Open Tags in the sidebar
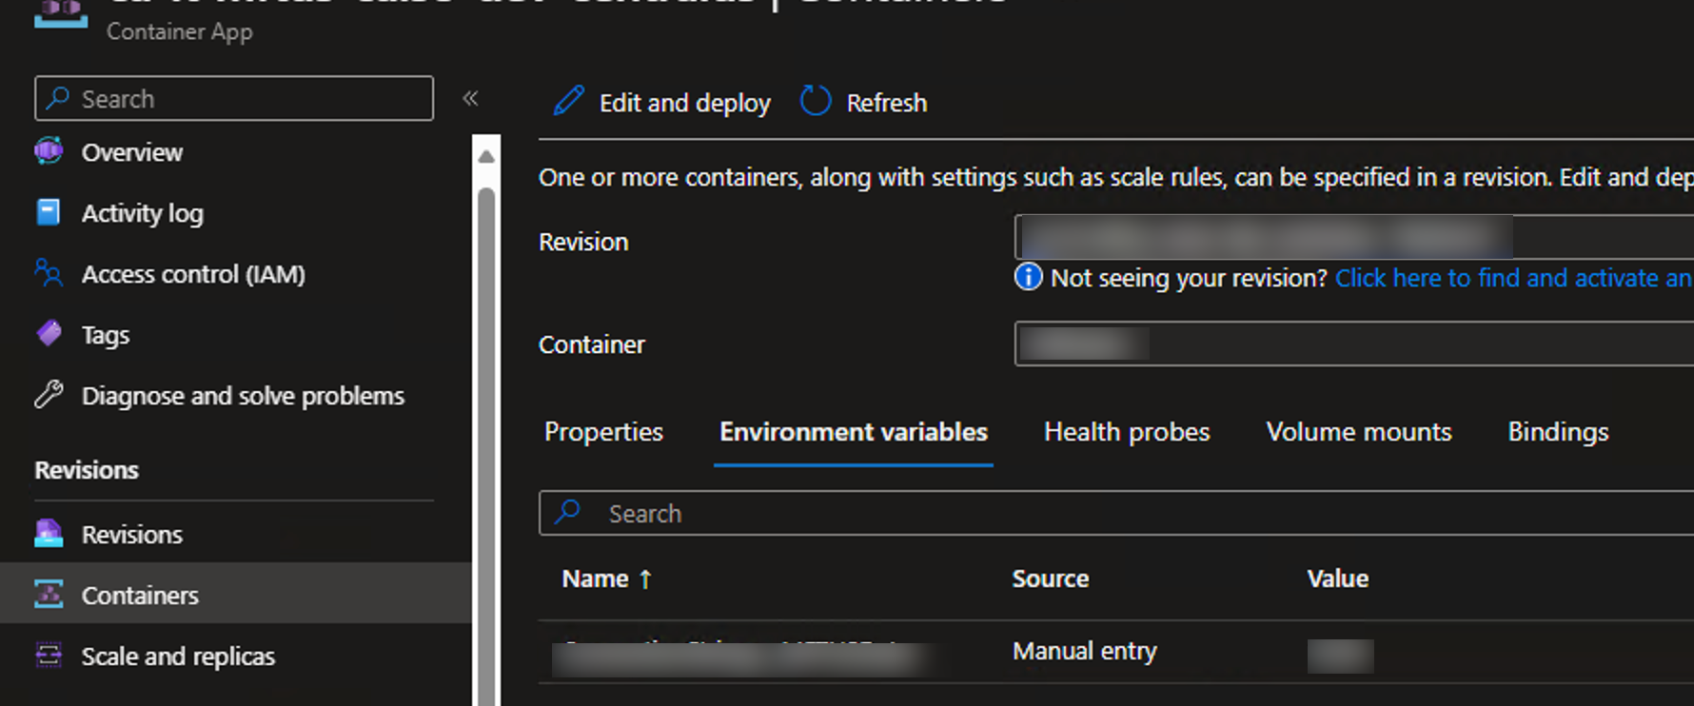 point(105,335)
